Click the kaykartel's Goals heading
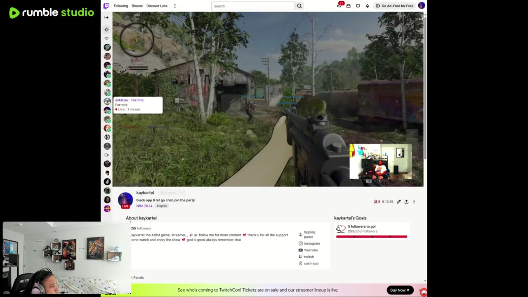 350,218
